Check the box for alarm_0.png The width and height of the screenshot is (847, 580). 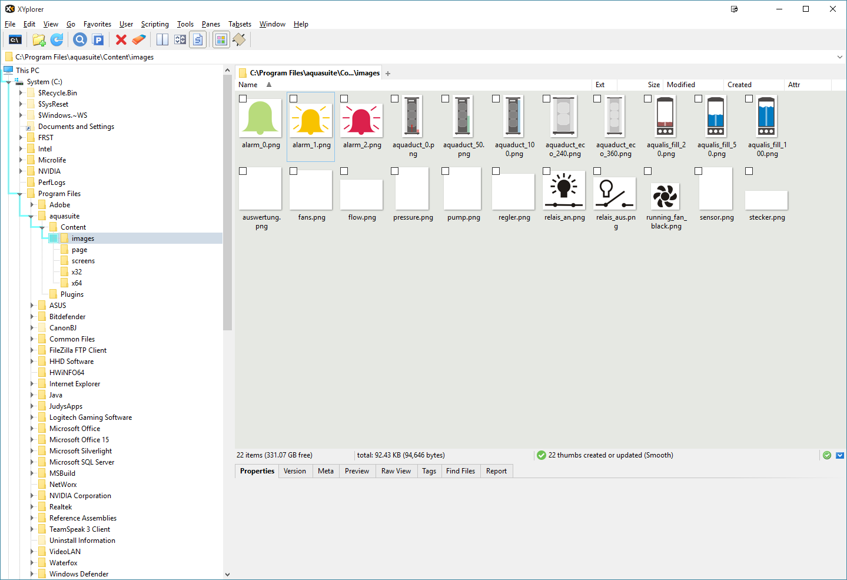tap(243, 99)
